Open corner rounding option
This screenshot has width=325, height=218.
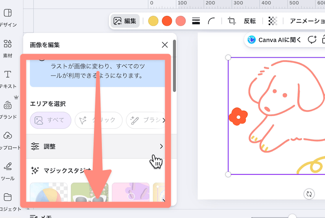click(211, 21)
